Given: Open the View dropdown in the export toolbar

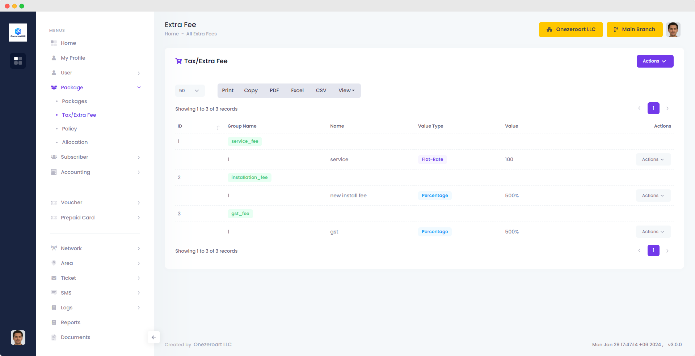Looking at the screenshot, I should [346, 91].
